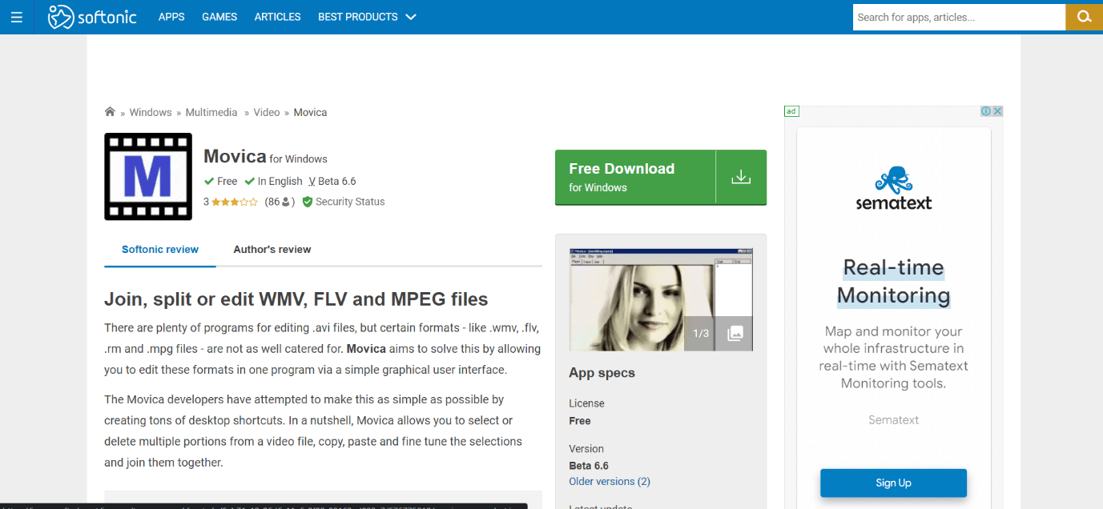The height and width of the screenshot is (509, 1103).
Task: Click the Movica breadcrumb text
Action: pos(310,112)
